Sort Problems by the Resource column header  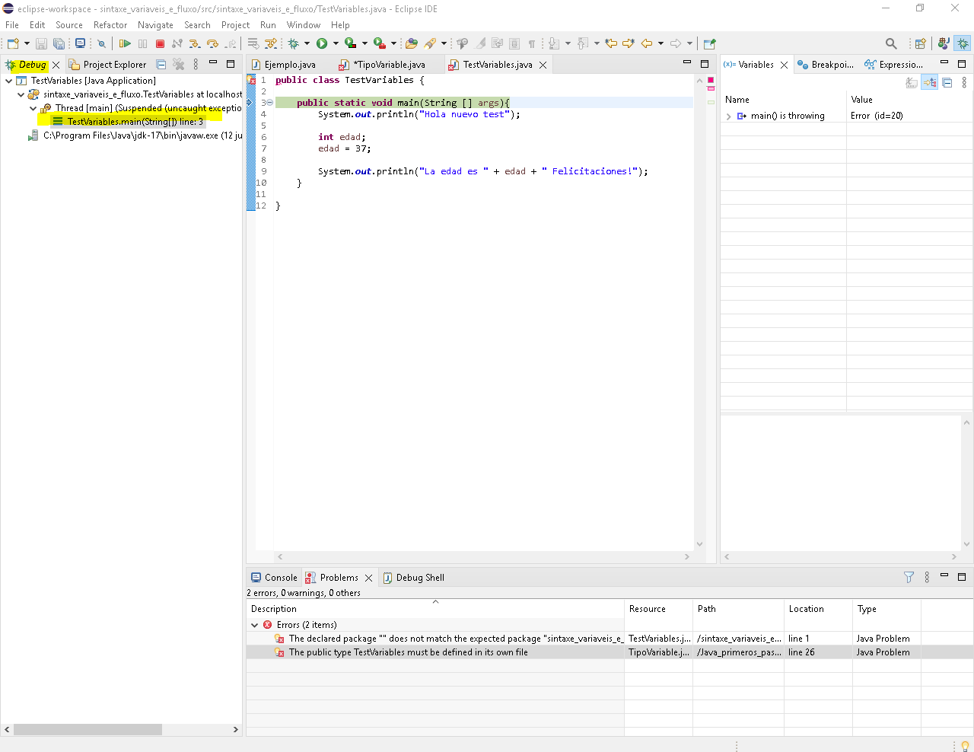point(658,609)
